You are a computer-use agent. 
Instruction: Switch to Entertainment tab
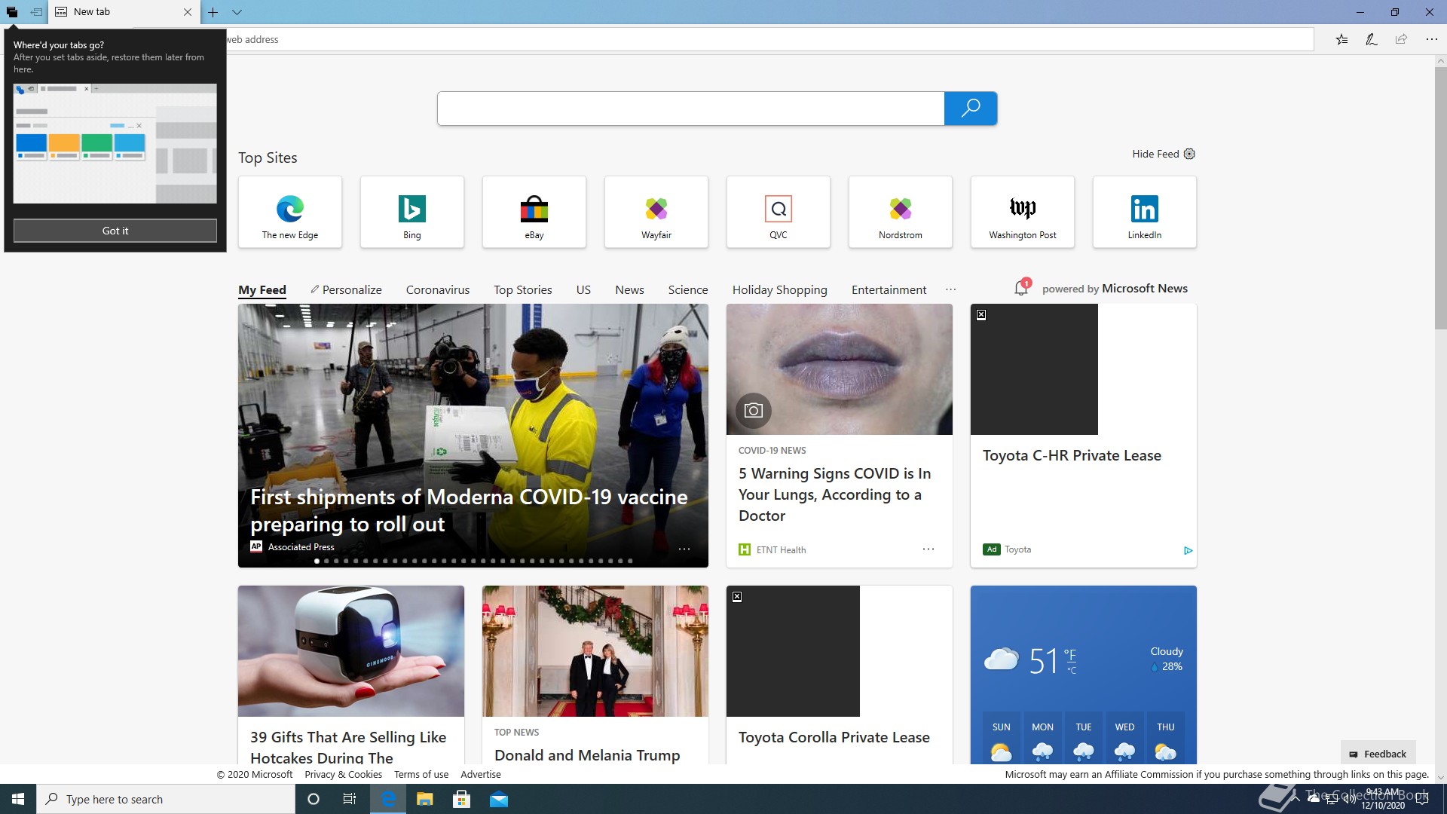pyautogui.click(x=889, y=289)
